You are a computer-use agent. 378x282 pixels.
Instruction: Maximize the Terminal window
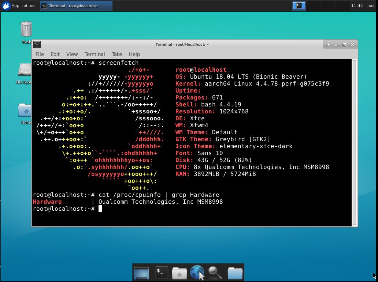(x=344, y=45)
